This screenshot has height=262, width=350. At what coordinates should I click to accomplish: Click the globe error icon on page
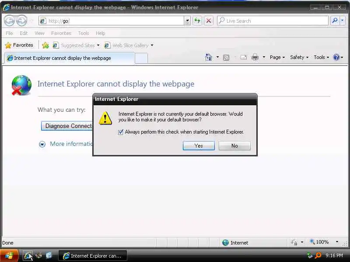click(21, 85)
